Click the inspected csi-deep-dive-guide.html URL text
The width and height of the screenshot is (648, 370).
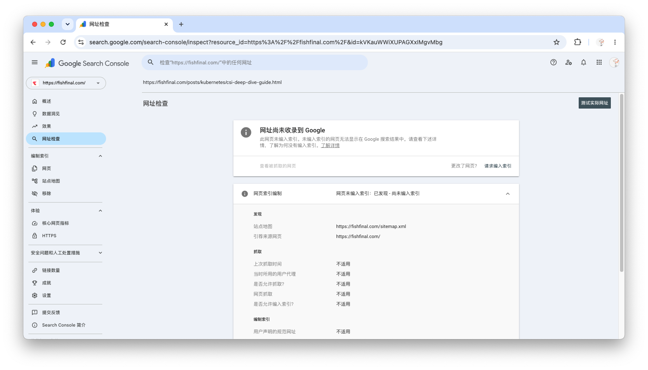click(x=212, y=83)
